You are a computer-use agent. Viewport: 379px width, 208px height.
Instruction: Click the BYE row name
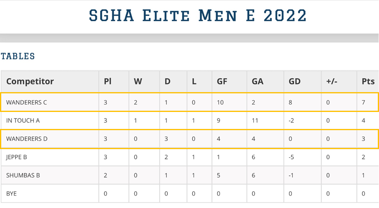point(12,193)
